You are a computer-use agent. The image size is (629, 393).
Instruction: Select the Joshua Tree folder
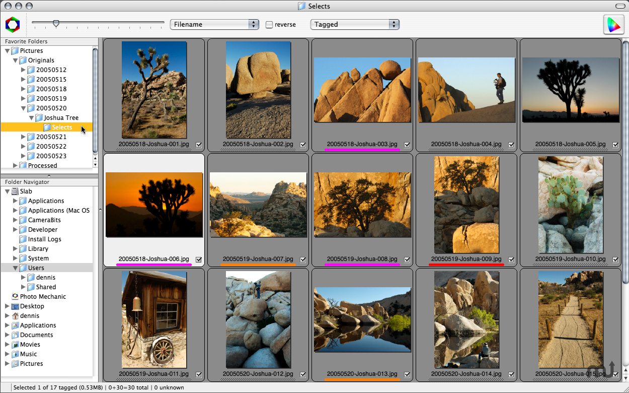[x=61, y=118]
